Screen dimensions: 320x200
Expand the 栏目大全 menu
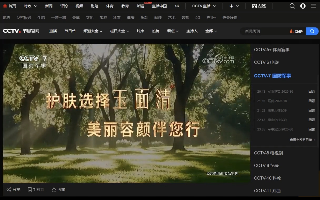(120, 31)
